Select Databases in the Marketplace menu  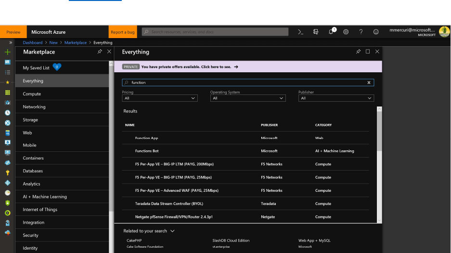[x=33, y=171]
